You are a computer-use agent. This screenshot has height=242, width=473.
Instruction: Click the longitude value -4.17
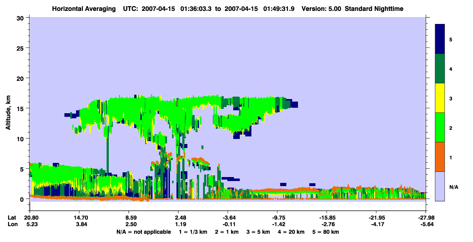tap(376, 224)
